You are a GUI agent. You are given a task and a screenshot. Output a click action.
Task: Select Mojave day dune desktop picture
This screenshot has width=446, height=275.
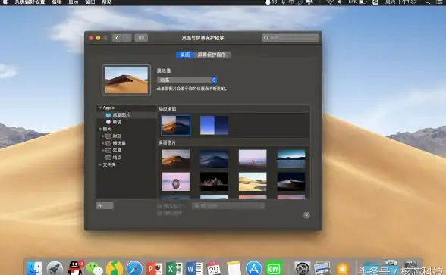point(175,159)
